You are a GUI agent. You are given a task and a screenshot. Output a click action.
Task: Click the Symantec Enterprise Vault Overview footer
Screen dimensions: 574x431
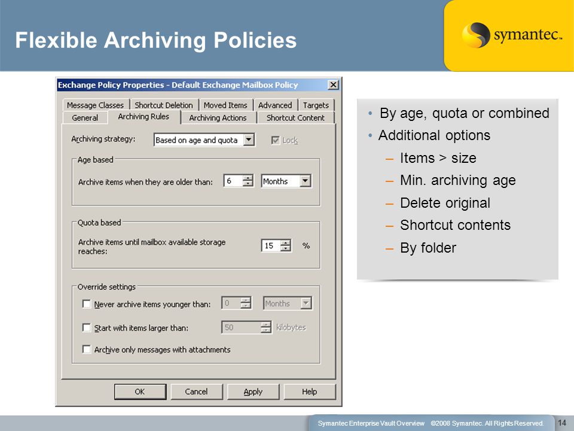(x=371, y=423)
